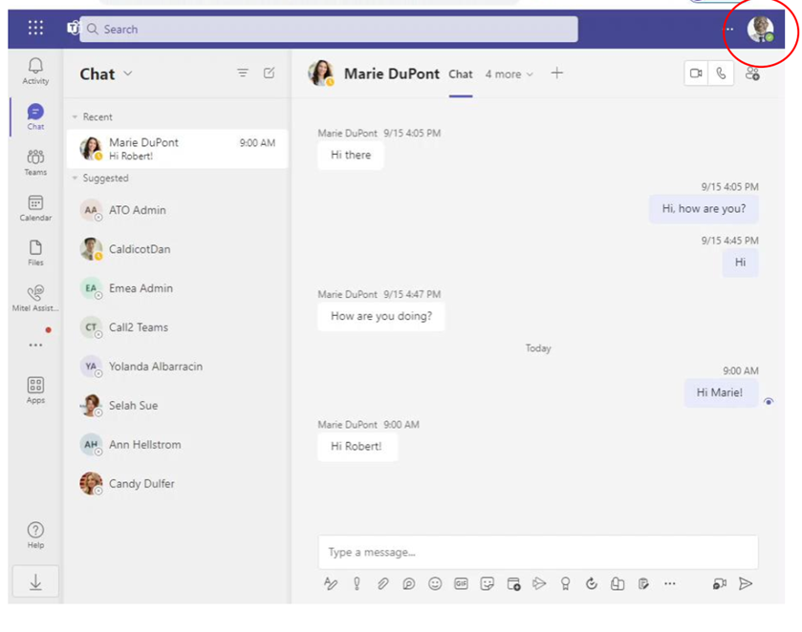802x632 pixels.
Task: Attach a file to the message
Action: coord(382,584)
